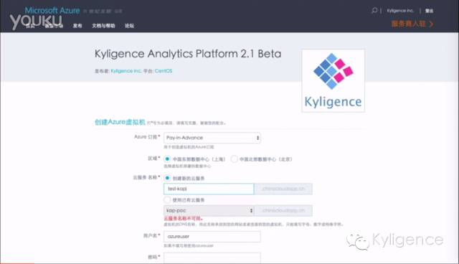Click the username field containing azureuser
This screenshot has height=264, width=459.
click(212, 237)
